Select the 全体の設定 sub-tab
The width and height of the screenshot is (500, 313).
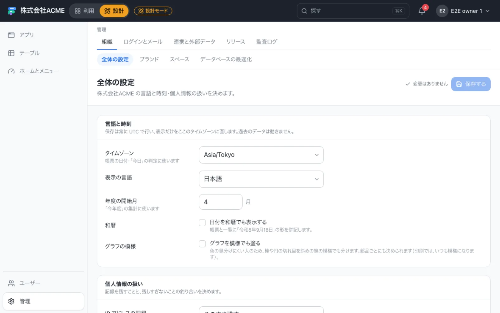click(x=115, y=59)
